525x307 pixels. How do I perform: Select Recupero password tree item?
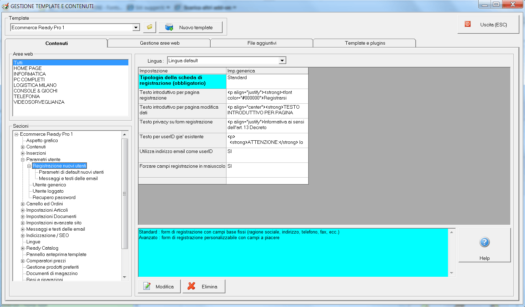click(x=54, y=198)
